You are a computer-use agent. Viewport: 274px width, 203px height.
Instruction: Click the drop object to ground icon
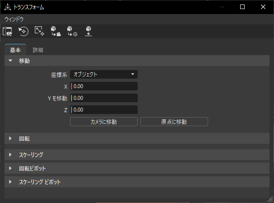[x=88, y=31]
